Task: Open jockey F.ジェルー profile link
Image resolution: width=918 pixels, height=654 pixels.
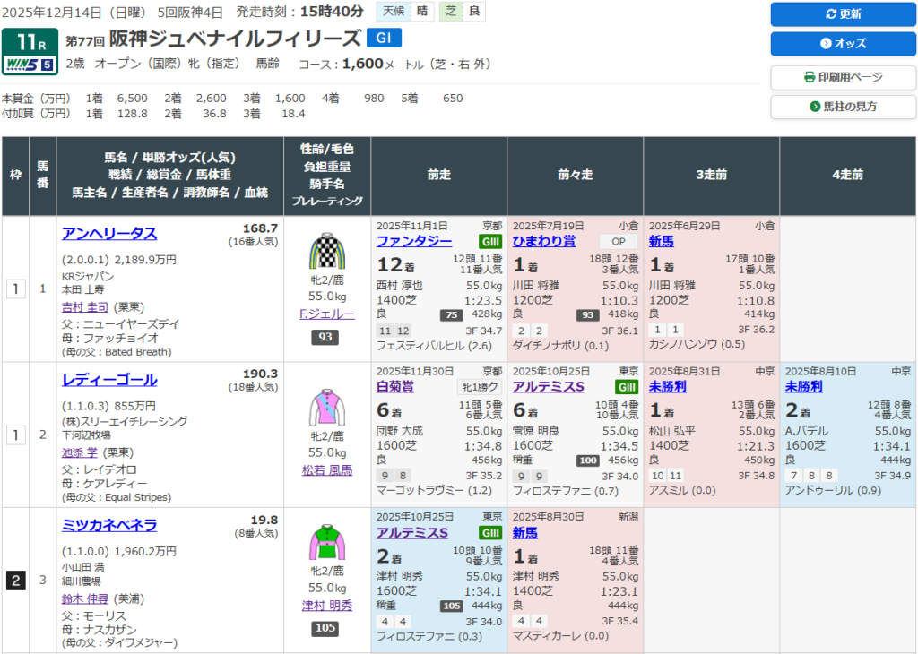Action: click(327, 314)
